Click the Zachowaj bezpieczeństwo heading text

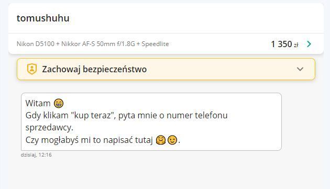pyautogui.click(x=94, y=69)
